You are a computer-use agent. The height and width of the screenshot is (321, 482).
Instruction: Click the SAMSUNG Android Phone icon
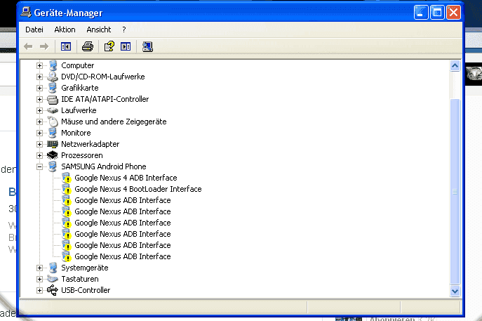click(53, 166)
